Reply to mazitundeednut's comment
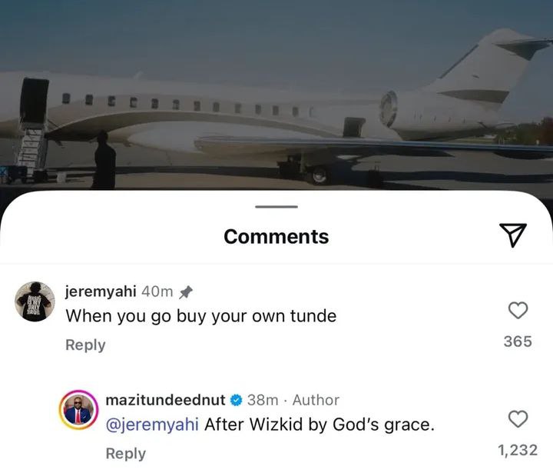 [x=125, y=454]
